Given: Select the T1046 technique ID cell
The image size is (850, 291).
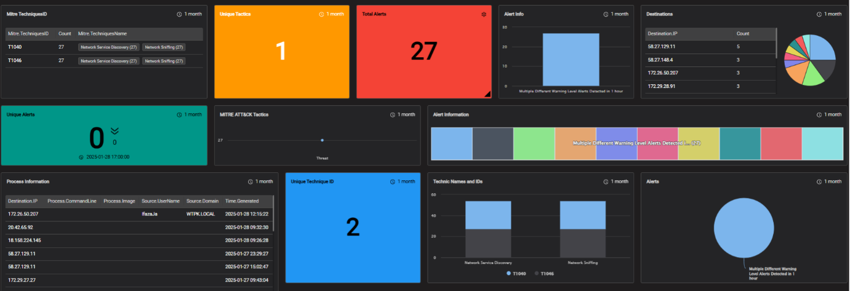Looking at the screenshot, I should (15, 61).
